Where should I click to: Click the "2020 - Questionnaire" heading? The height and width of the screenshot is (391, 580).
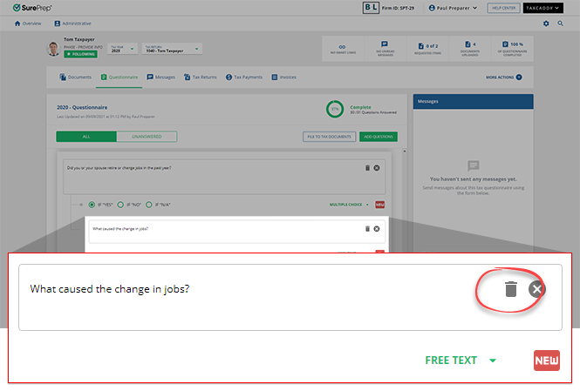(x=82, y=107)
